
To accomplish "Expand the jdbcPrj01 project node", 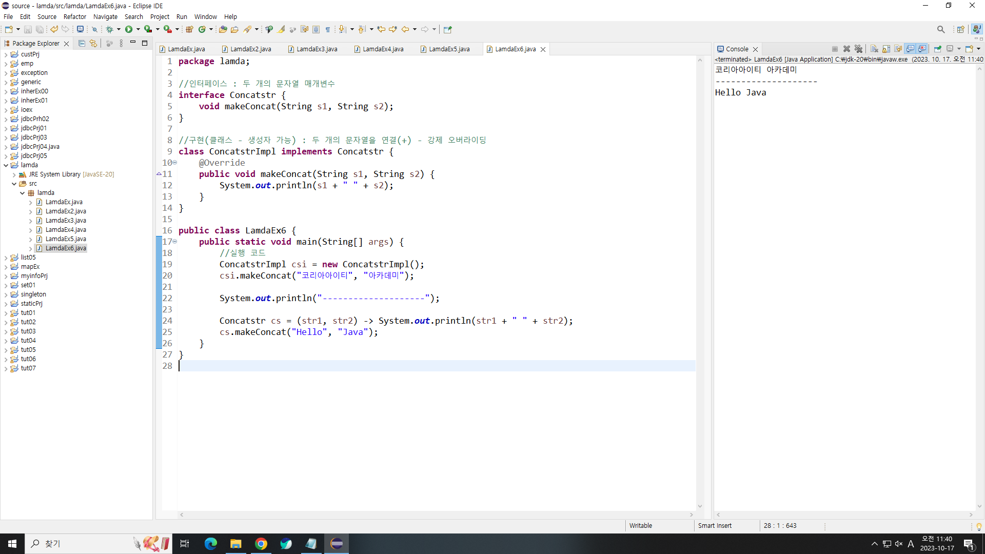I will click(6, 128).
